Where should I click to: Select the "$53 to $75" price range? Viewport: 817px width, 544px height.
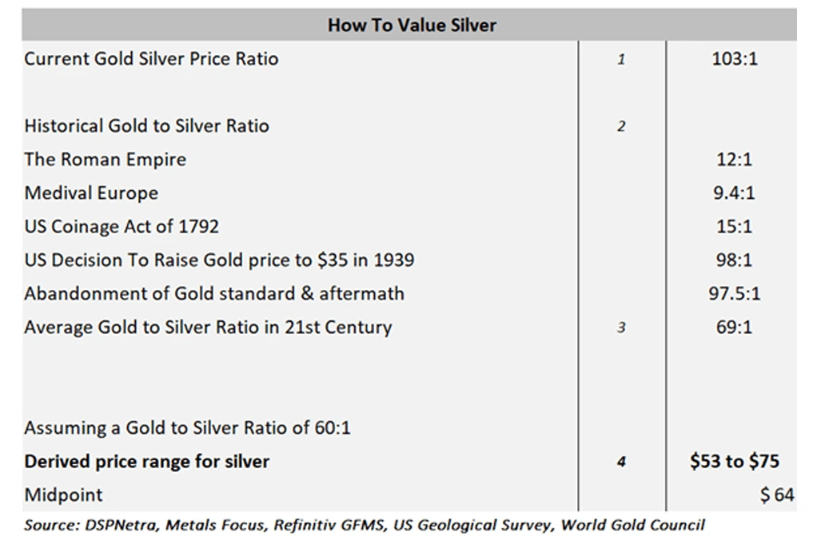point(734,462)
